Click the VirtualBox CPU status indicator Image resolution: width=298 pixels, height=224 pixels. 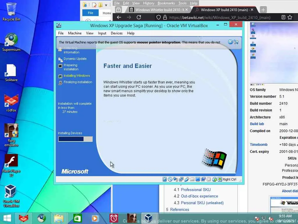point(209,179)
